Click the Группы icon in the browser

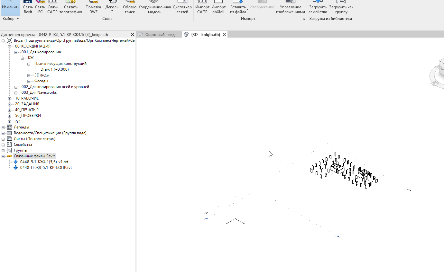(9, 150)
